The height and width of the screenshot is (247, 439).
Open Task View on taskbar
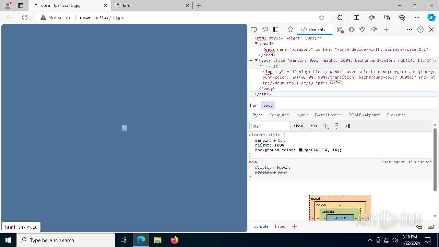(123, 240)
